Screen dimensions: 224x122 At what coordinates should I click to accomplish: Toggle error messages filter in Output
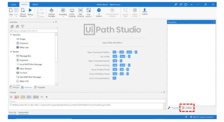coord(17,97)
